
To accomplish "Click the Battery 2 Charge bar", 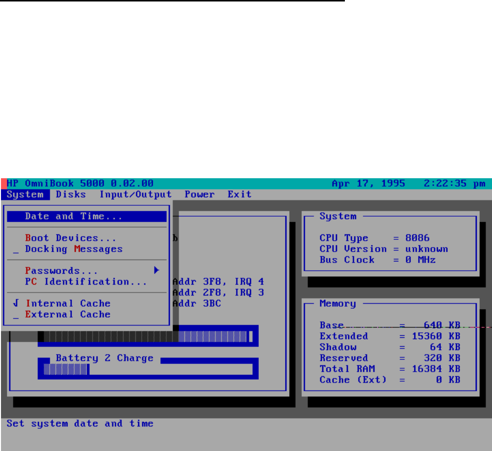I will [148, 369].
